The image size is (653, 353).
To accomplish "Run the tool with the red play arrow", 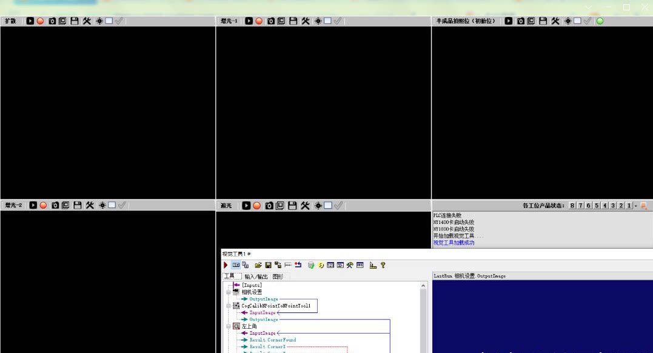I will (x=226, y=265).
